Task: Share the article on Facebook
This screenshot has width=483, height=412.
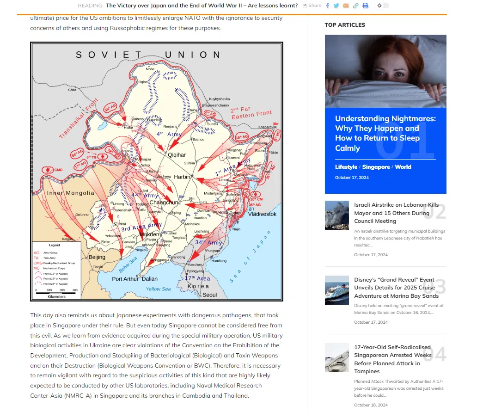Action: 328,6
